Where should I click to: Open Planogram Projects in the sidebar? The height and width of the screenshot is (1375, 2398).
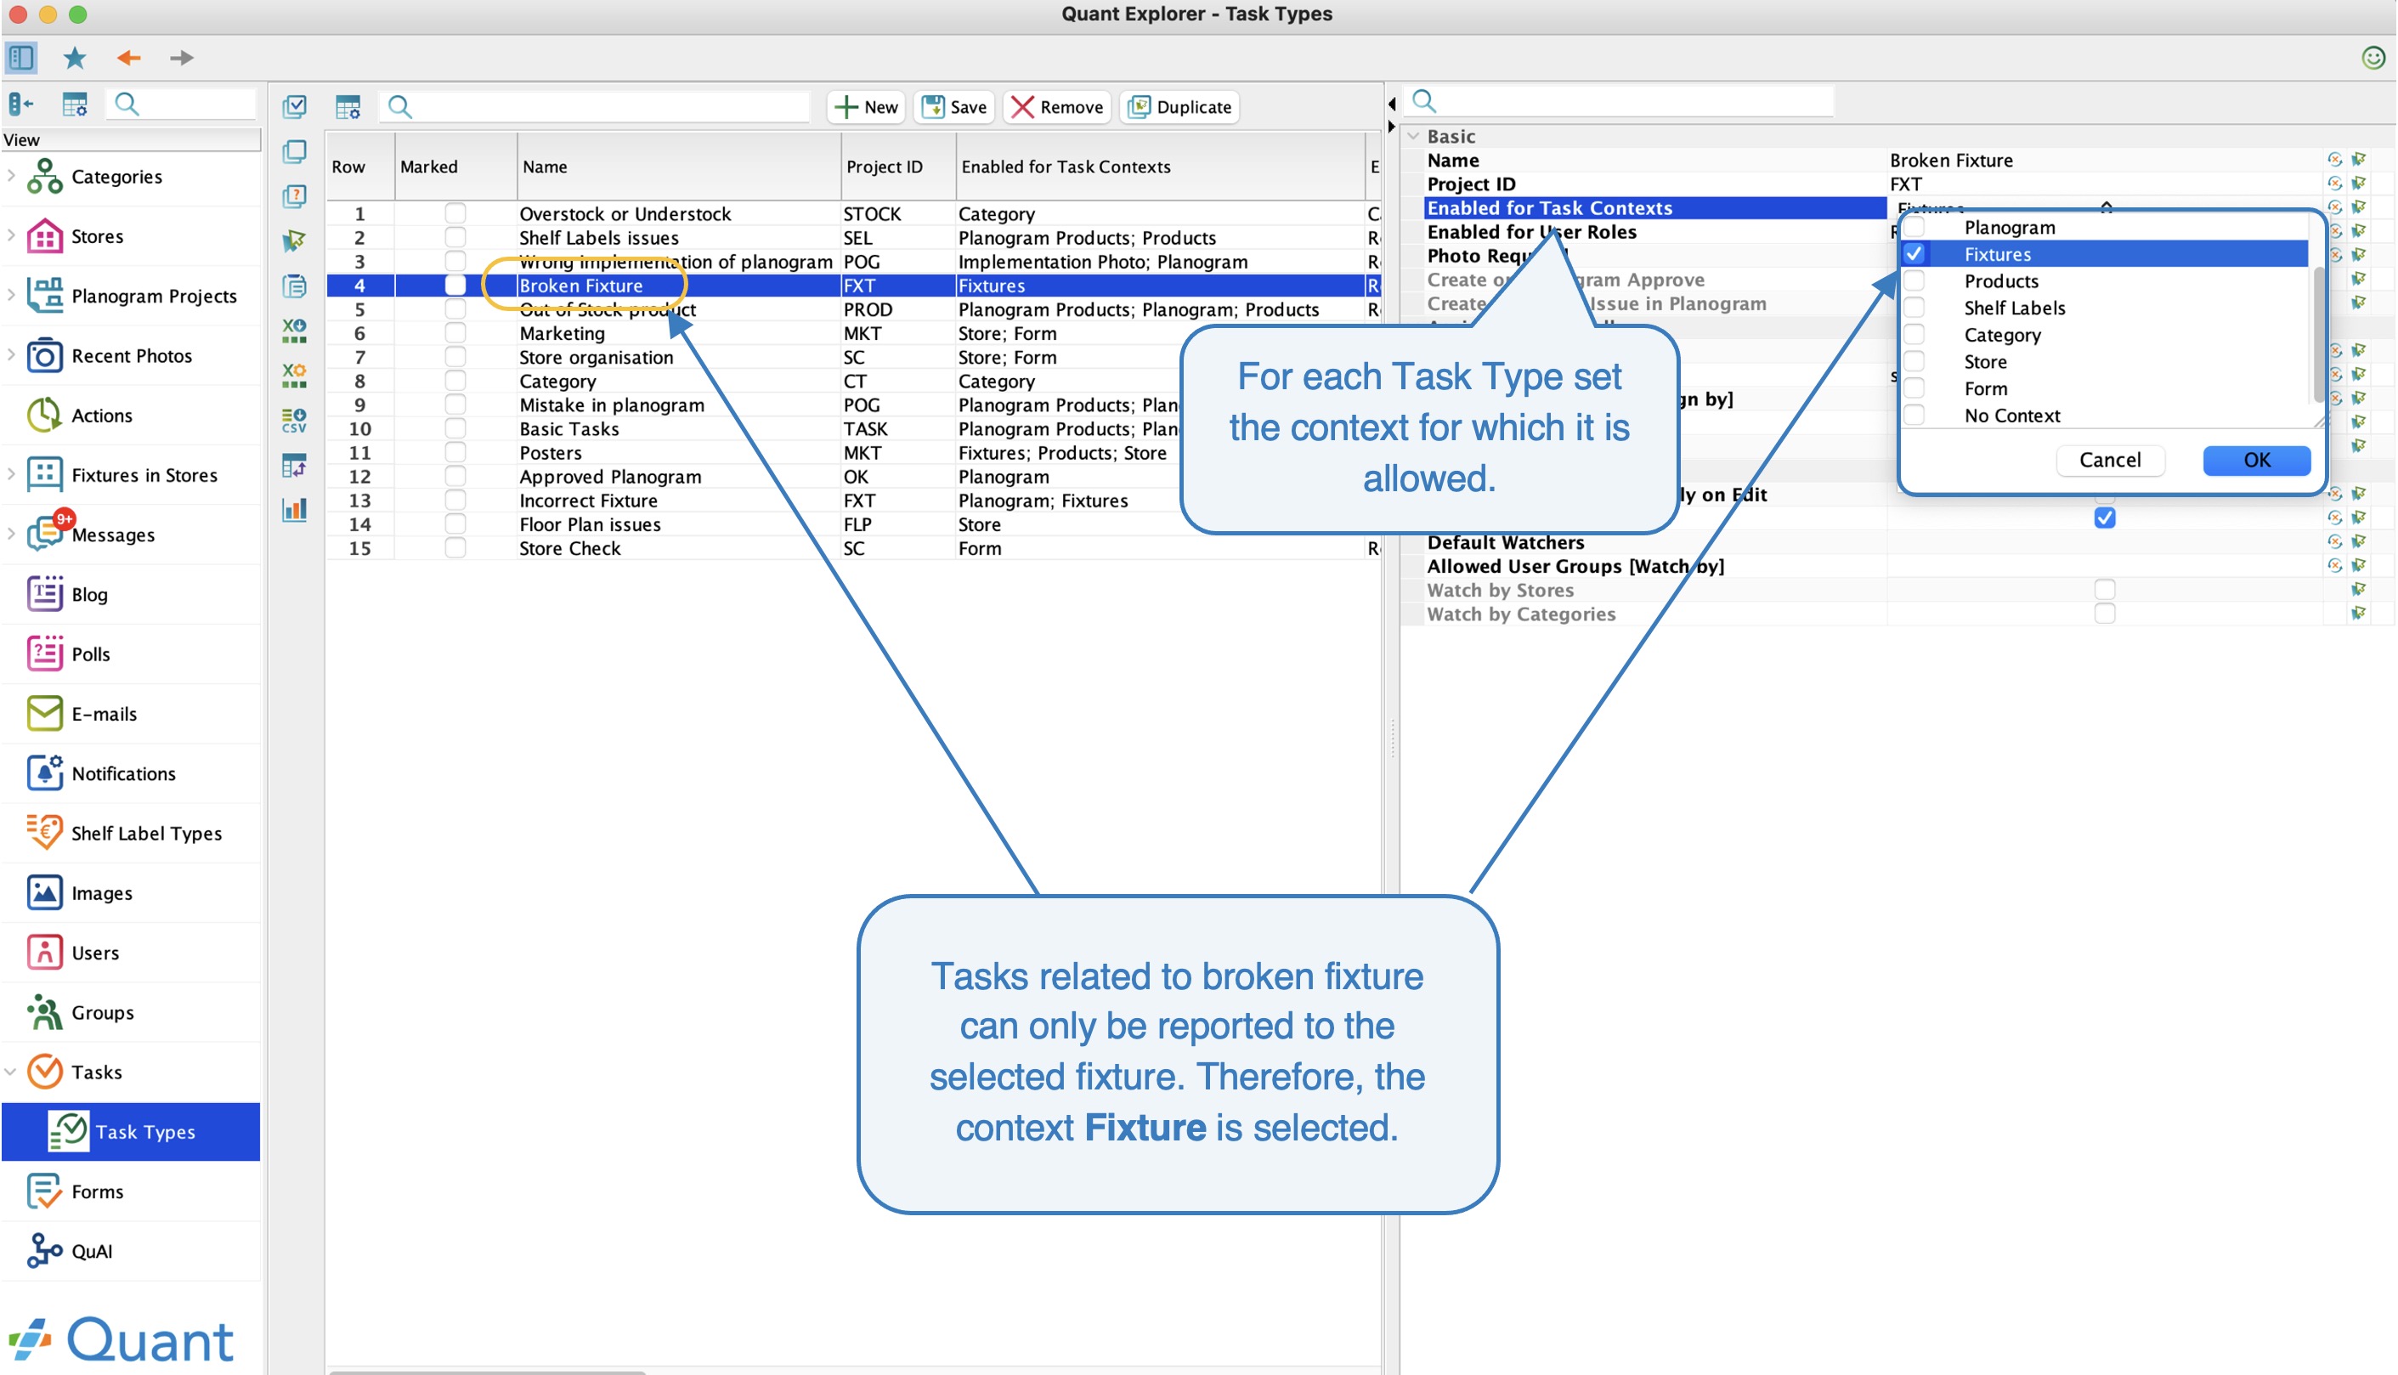(154, 296)
